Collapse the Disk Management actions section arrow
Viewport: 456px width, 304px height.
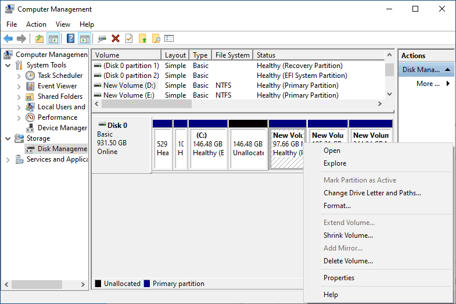pyautogui.click(x=447, y=70)
